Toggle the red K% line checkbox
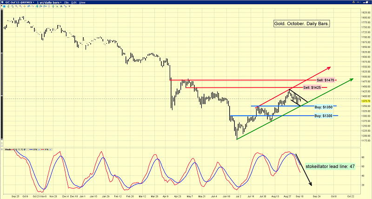The height and width of the screenshot is (199, 372). coord(50,149)
